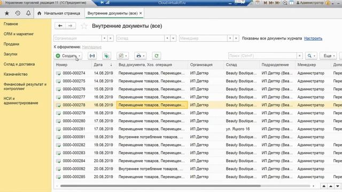Sort by the Номер column header

(x=73, y=65)
